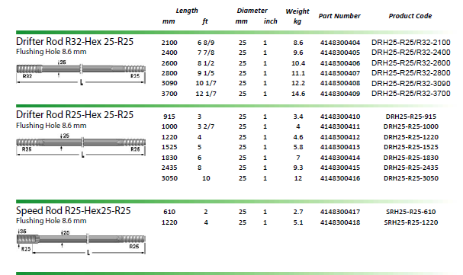The width and height of the screenshot is (463, 275).
Task: Click the Part Number column header
Action: pos(339,16)
